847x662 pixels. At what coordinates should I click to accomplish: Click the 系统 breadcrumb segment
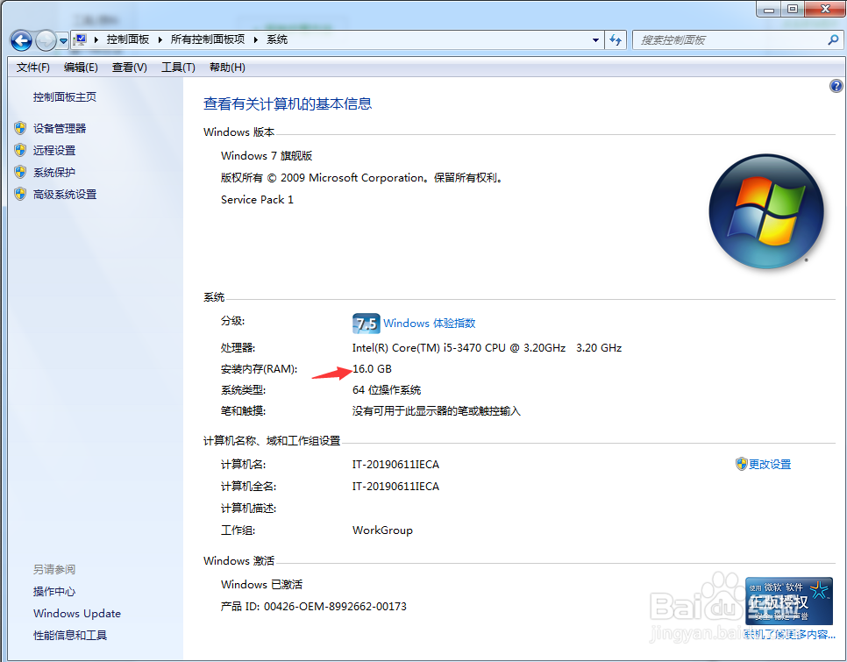(x=277, y=39)
